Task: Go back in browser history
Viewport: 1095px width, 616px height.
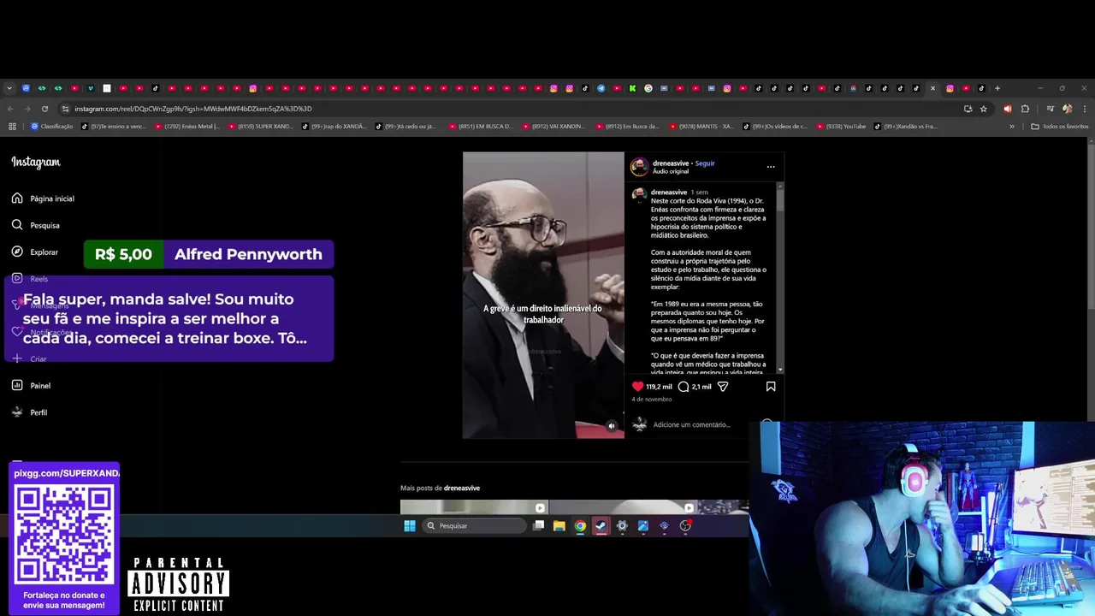Action: coord(10,109)
